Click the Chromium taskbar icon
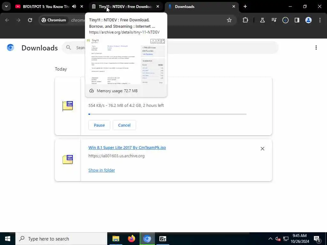This screenshot has width=327, height=245. (147, 239)
